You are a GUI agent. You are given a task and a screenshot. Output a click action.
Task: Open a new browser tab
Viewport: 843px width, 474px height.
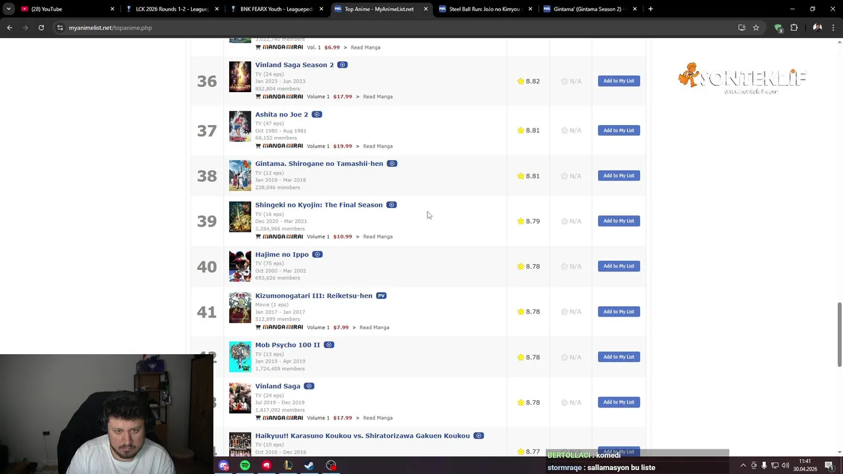point(650,9)
